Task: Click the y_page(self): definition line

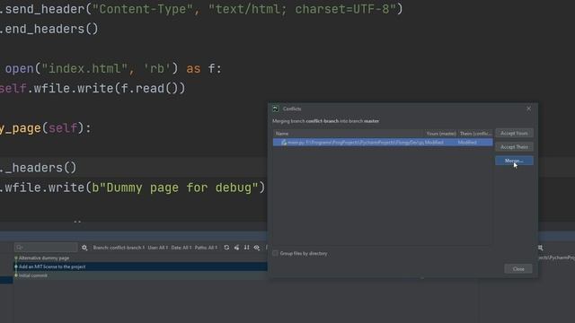Action: (46, 128)
